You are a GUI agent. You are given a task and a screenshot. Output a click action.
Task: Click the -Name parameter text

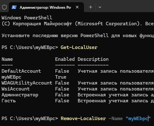pos(115,119)
